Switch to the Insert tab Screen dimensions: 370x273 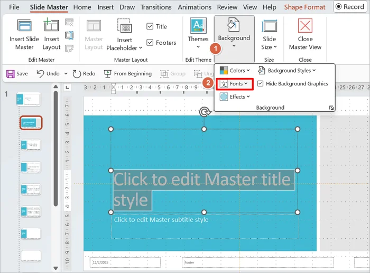(106, 7)
